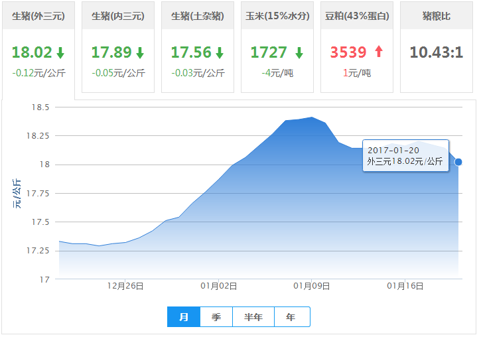Switch chart range to 季
This screenshot has height=337, width=479.
pos(216,317)
